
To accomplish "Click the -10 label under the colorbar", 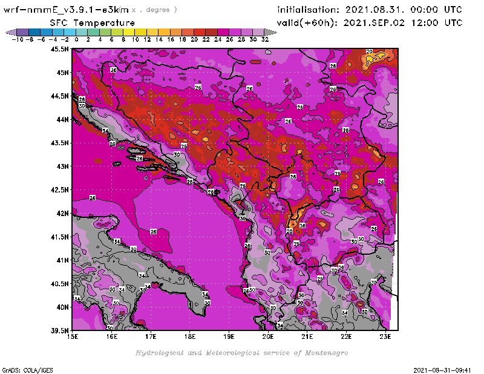I will pos(18,39).
